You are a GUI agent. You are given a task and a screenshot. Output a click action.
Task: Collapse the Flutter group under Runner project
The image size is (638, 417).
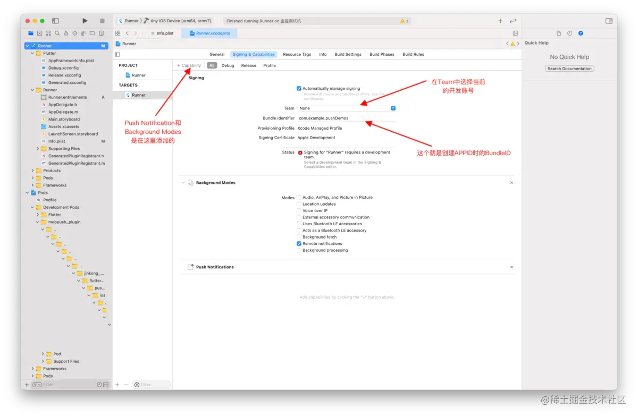coord(32,53)
